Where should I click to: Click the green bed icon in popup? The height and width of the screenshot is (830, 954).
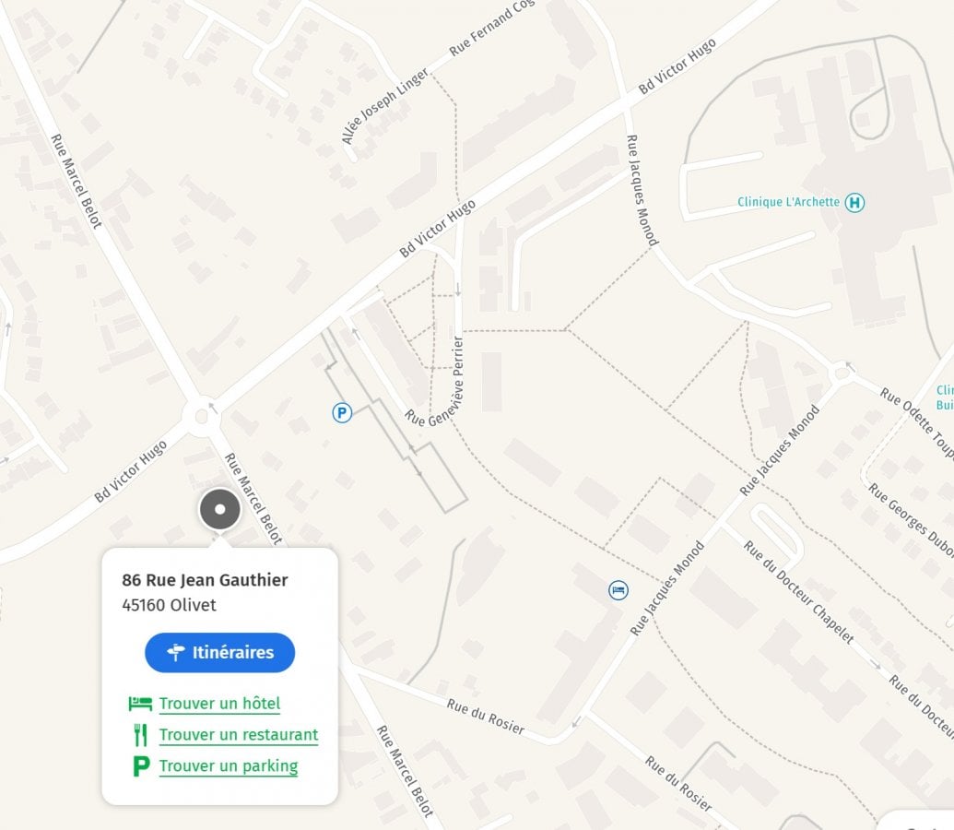(x=140, y=704)
